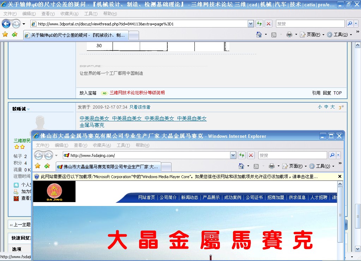Open Favorites star in background forum window

[x=5, y=35]
